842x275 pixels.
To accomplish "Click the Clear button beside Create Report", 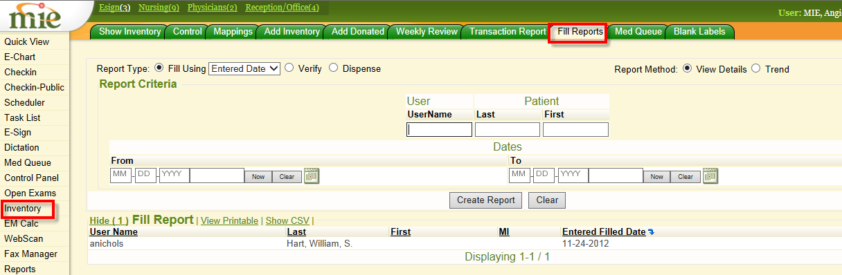I will point(547,200).
